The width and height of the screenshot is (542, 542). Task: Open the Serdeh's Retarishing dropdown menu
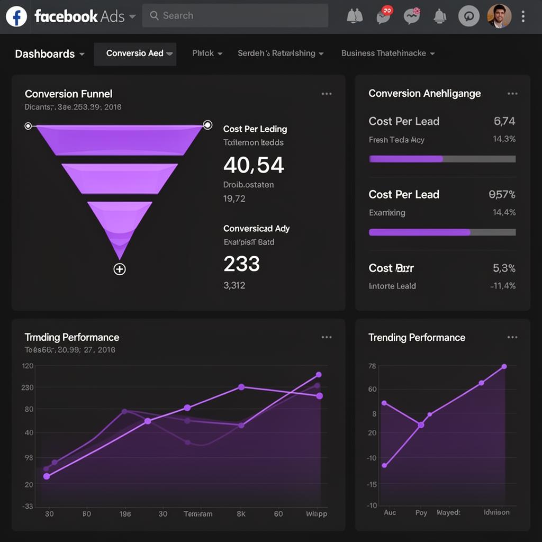coord(281,53)
